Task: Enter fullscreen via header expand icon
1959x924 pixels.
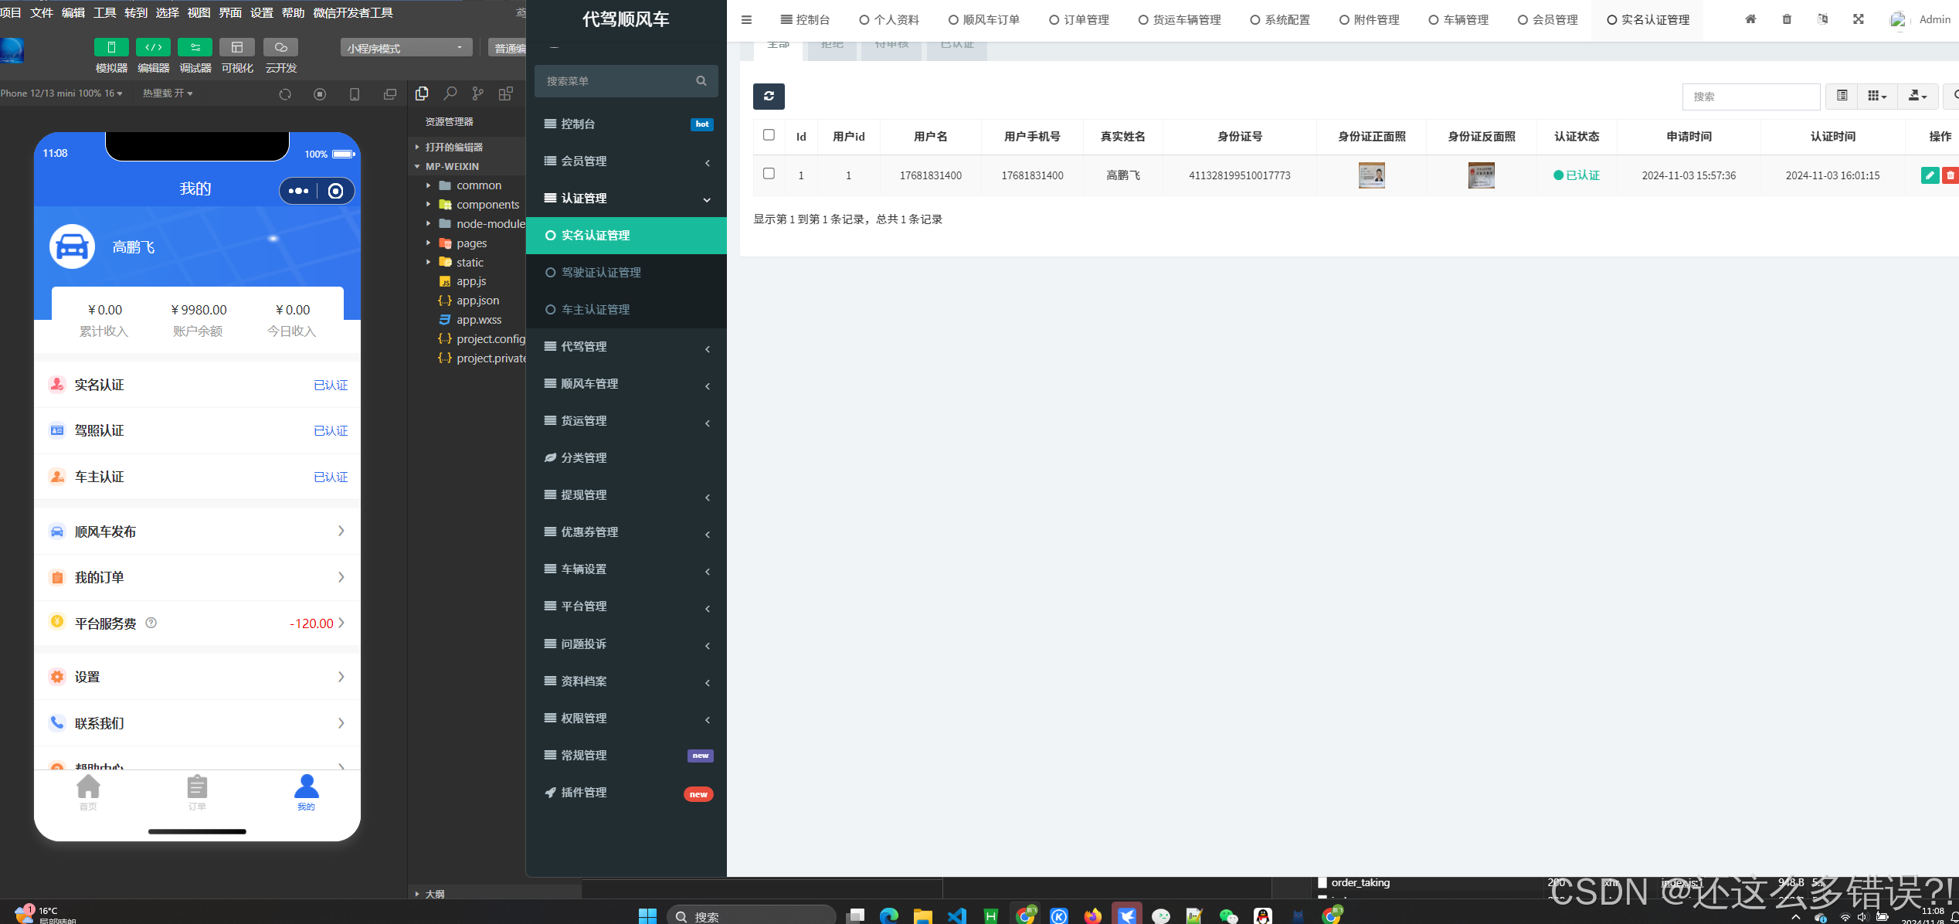Action: [1858, 19]
